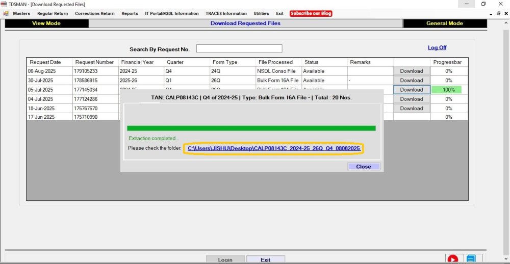The image size is (510, 264).
Task: Click Extraction completed message text
Action: coord(154,138)
